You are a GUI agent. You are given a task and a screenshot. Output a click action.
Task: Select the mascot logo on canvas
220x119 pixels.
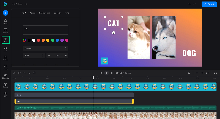pyautogui.click(x=105, y=61)
